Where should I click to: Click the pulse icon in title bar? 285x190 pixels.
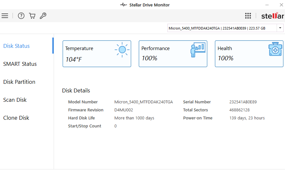123,5
